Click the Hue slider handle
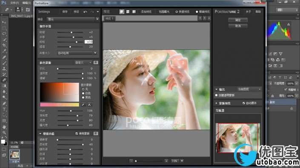The height and width of the screenshot is (168, 300). pyautogui.click(x=71, y=111)
